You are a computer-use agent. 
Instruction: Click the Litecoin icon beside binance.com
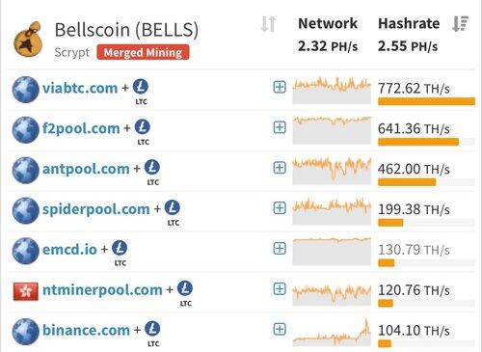152,329
